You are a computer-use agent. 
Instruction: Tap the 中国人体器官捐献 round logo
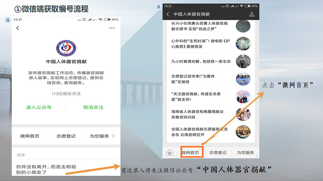pyautogui.click(x=66, y=48)
